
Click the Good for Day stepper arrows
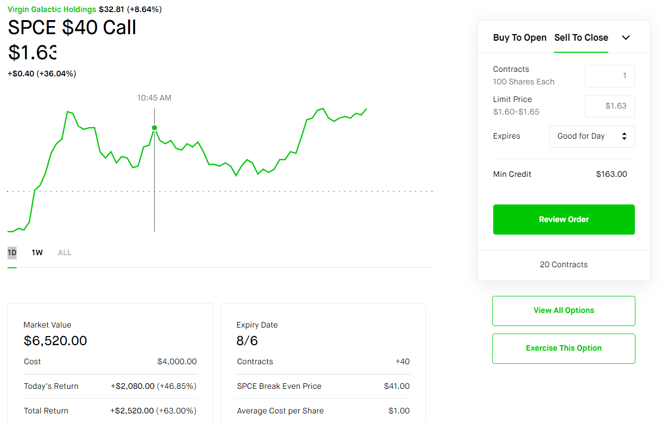pyautogui.click(x=624, y=136)
